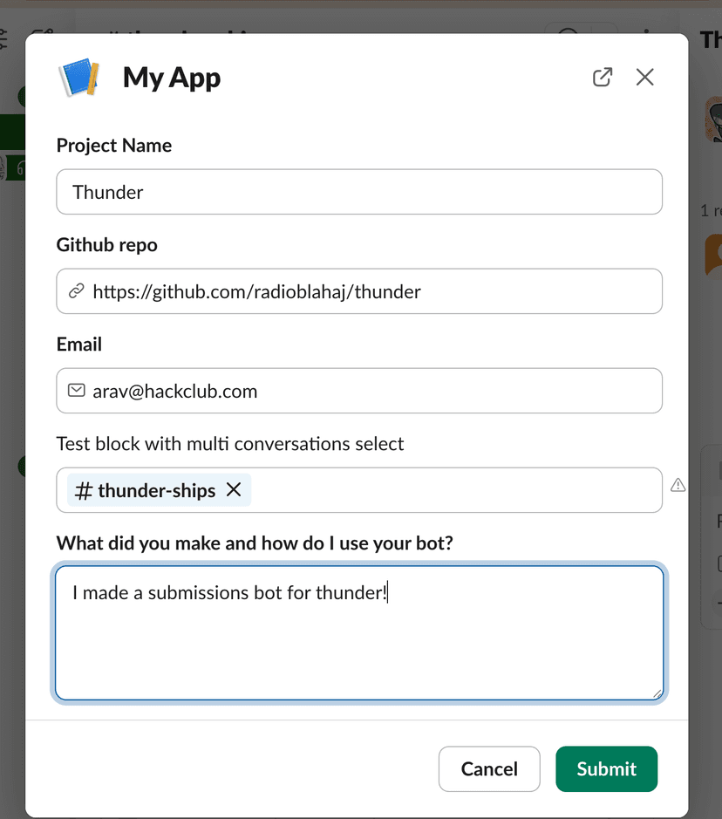This screenshot has width=722, height=819.
Task: Remove the thunder-ships channel chip
Action: point(234,490)
